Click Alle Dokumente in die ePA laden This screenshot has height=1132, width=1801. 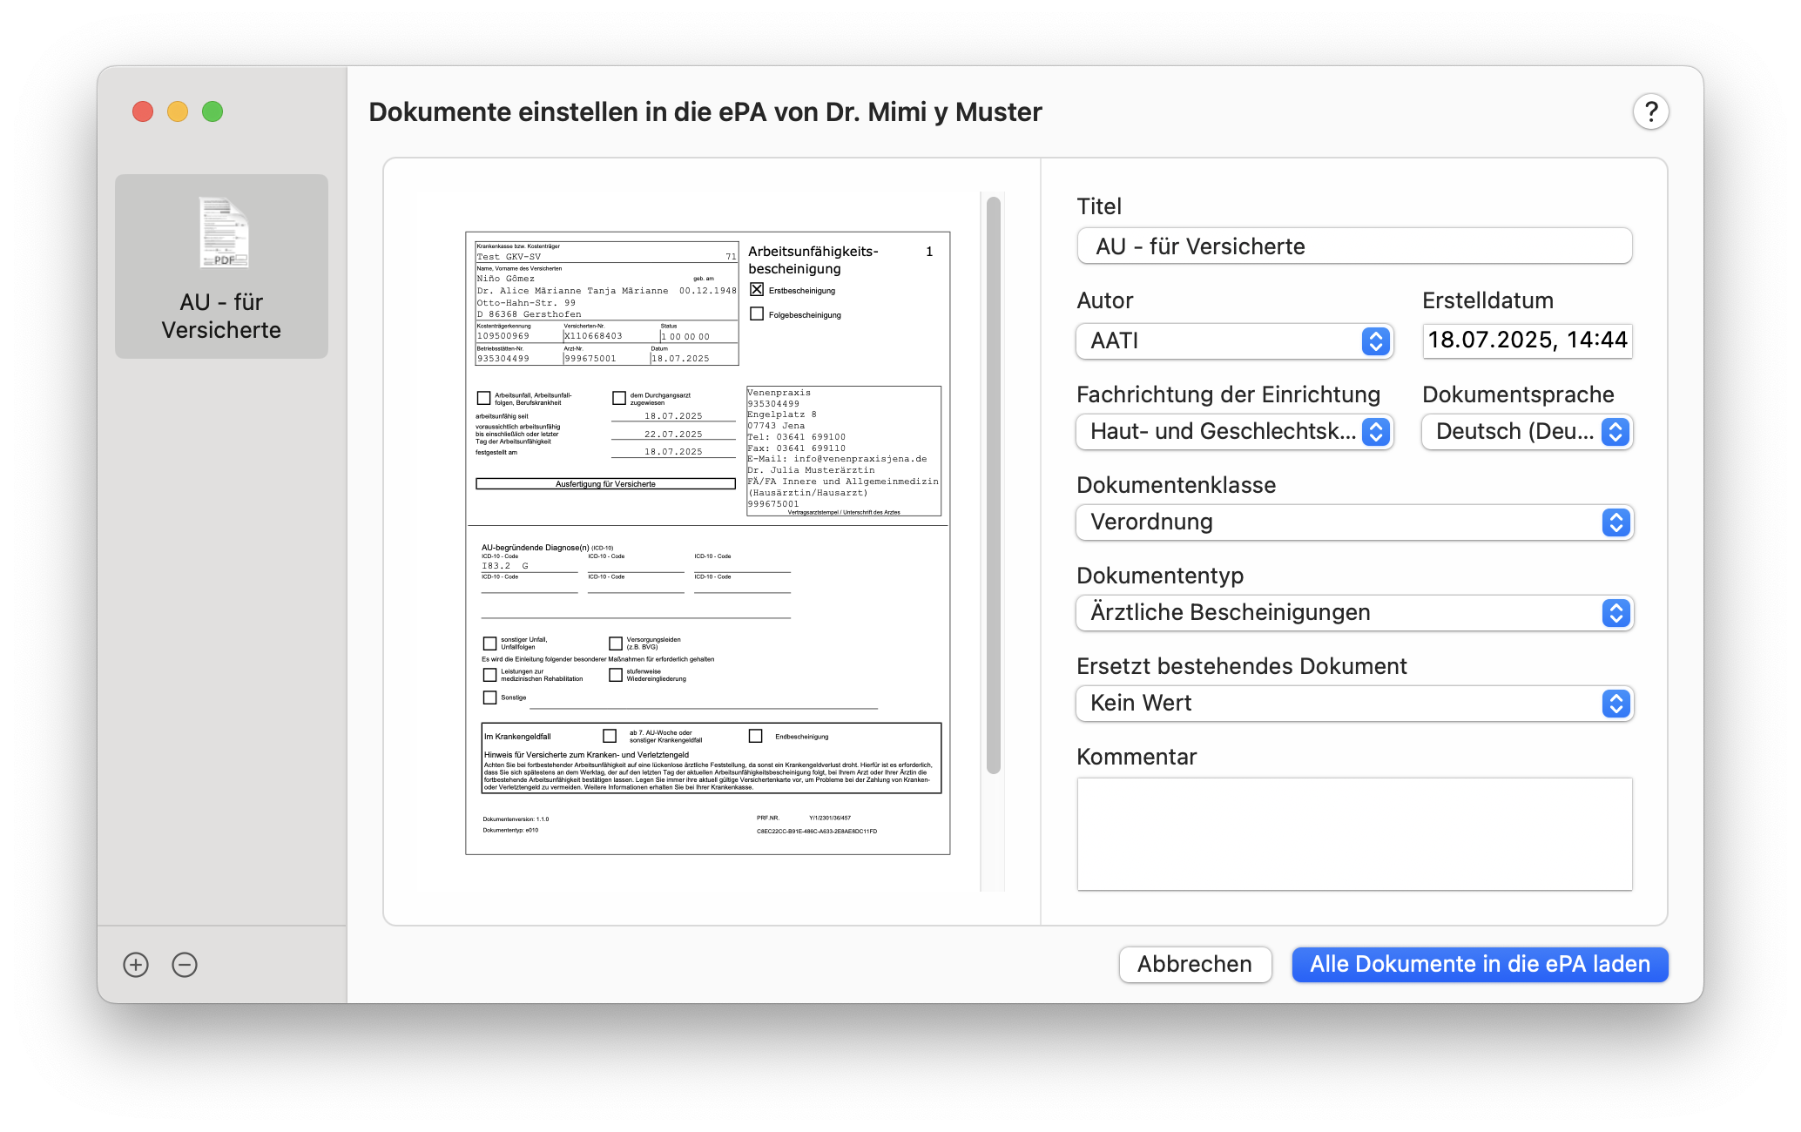pos(1480,964)
